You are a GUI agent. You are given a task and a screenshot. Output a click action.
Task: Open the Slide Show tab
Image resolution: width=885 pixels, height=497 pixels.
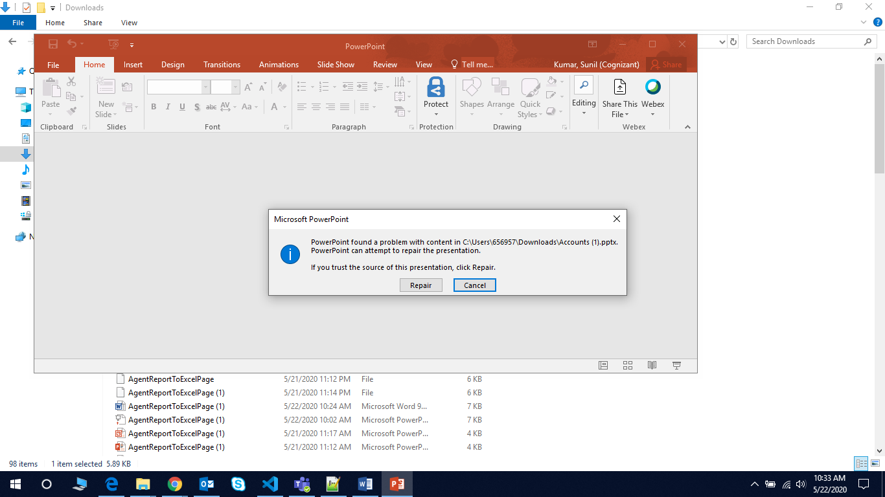coord(335,64)
